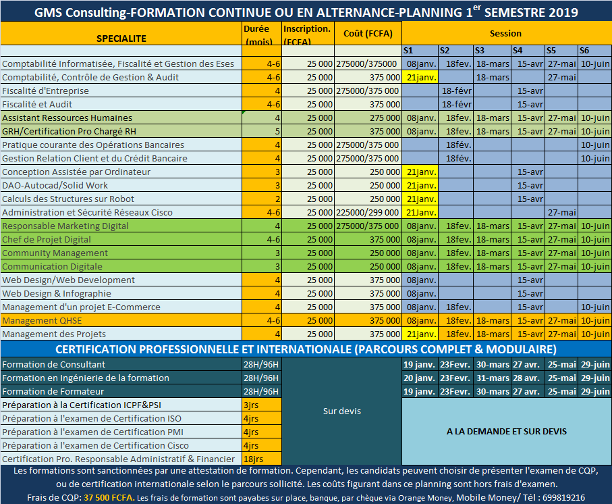Image resolution: width=612 pixels, height=504 pixels.
Task: Select the Fiscalité d'Entreprise speciality cell
Action: tap(121, 91)
